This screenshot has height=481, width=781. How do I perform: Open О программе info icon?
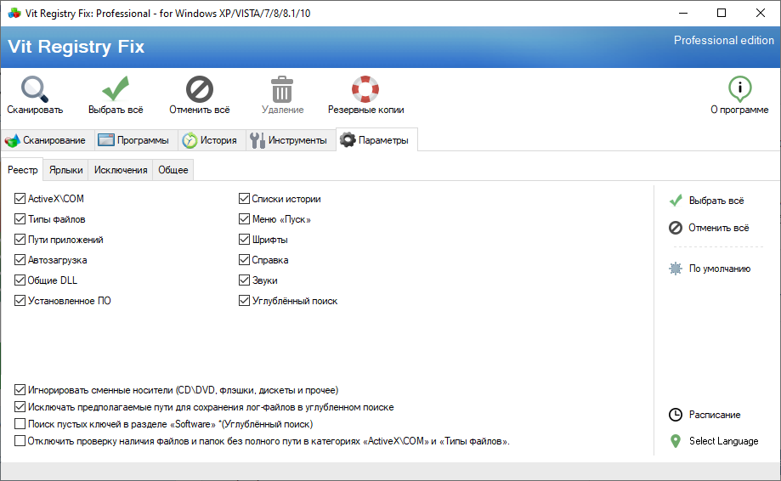pyautogui.click(x=739, y=89)
